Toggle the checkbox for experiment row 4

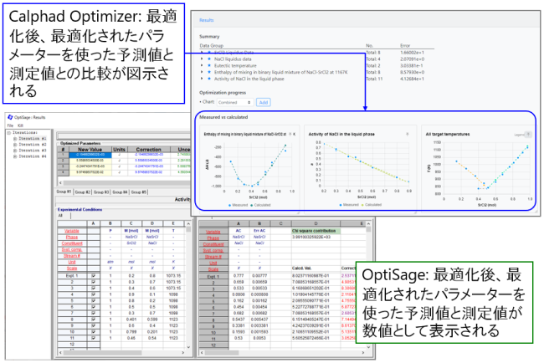[x=94, y=294]
